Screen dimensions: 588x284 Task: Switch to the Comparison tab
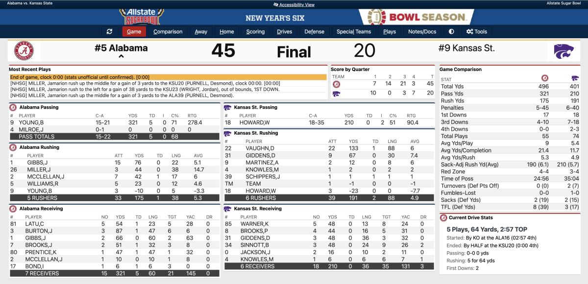point(168,32)
